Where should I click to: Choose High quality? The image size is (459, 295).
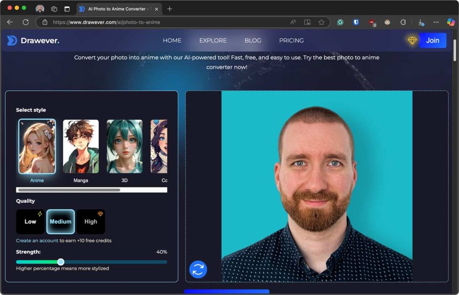click(91, 221)
